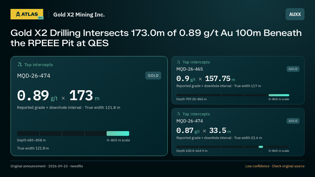Click the drill icon in the MQD-26-465 card
Viewport: 315px width, 177px height.
(178, 62)
